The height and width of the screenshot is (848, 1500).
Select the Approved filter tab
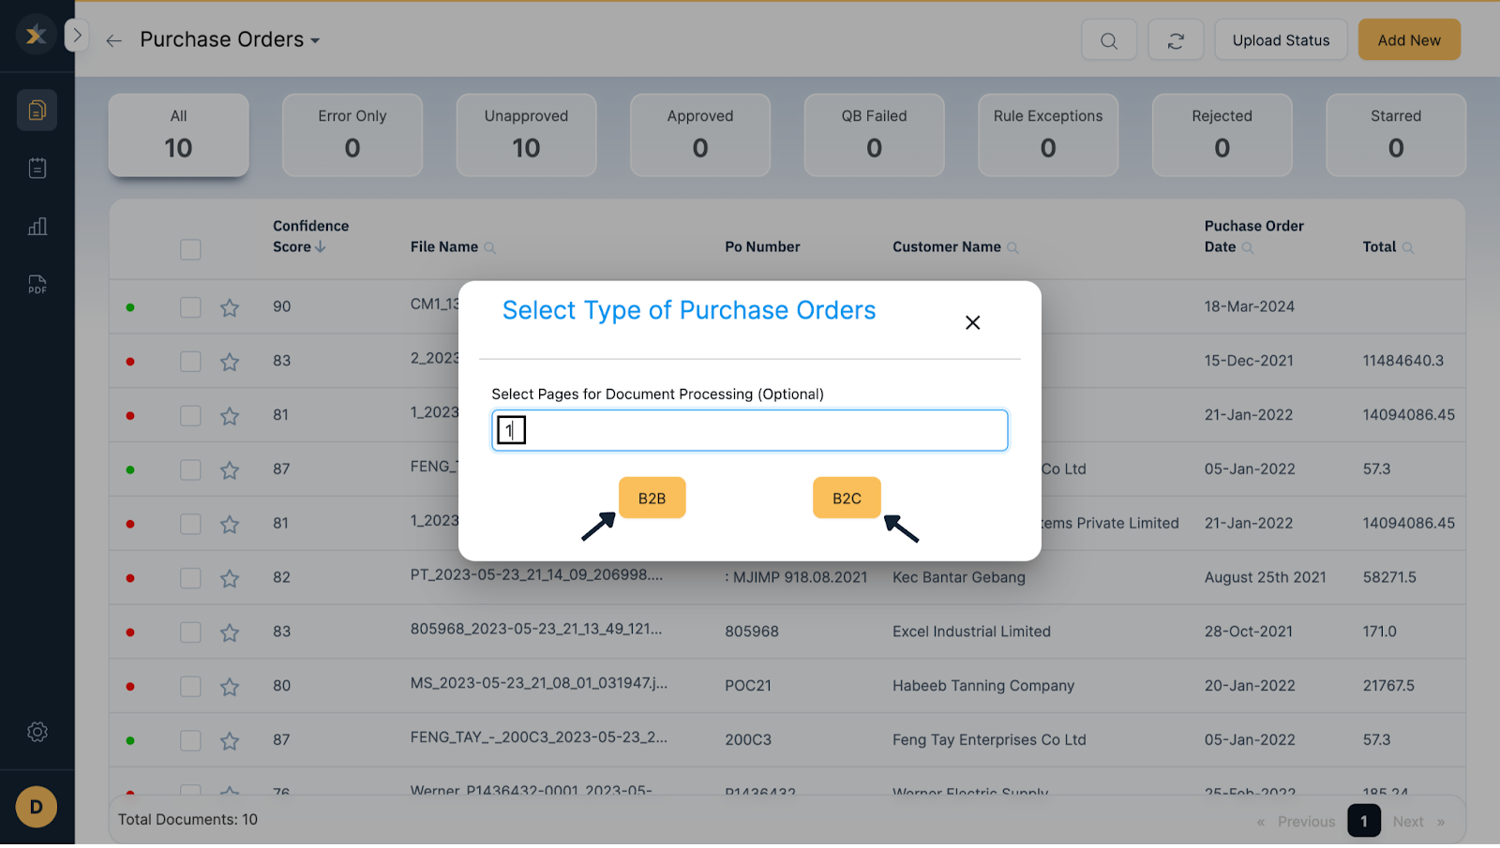(700, 135)
